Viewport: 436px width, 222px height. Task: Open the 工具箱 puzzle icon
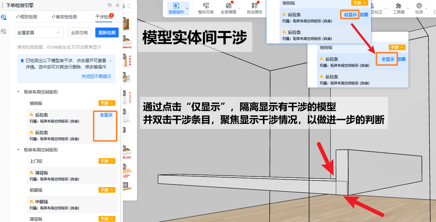click(399, 8)
